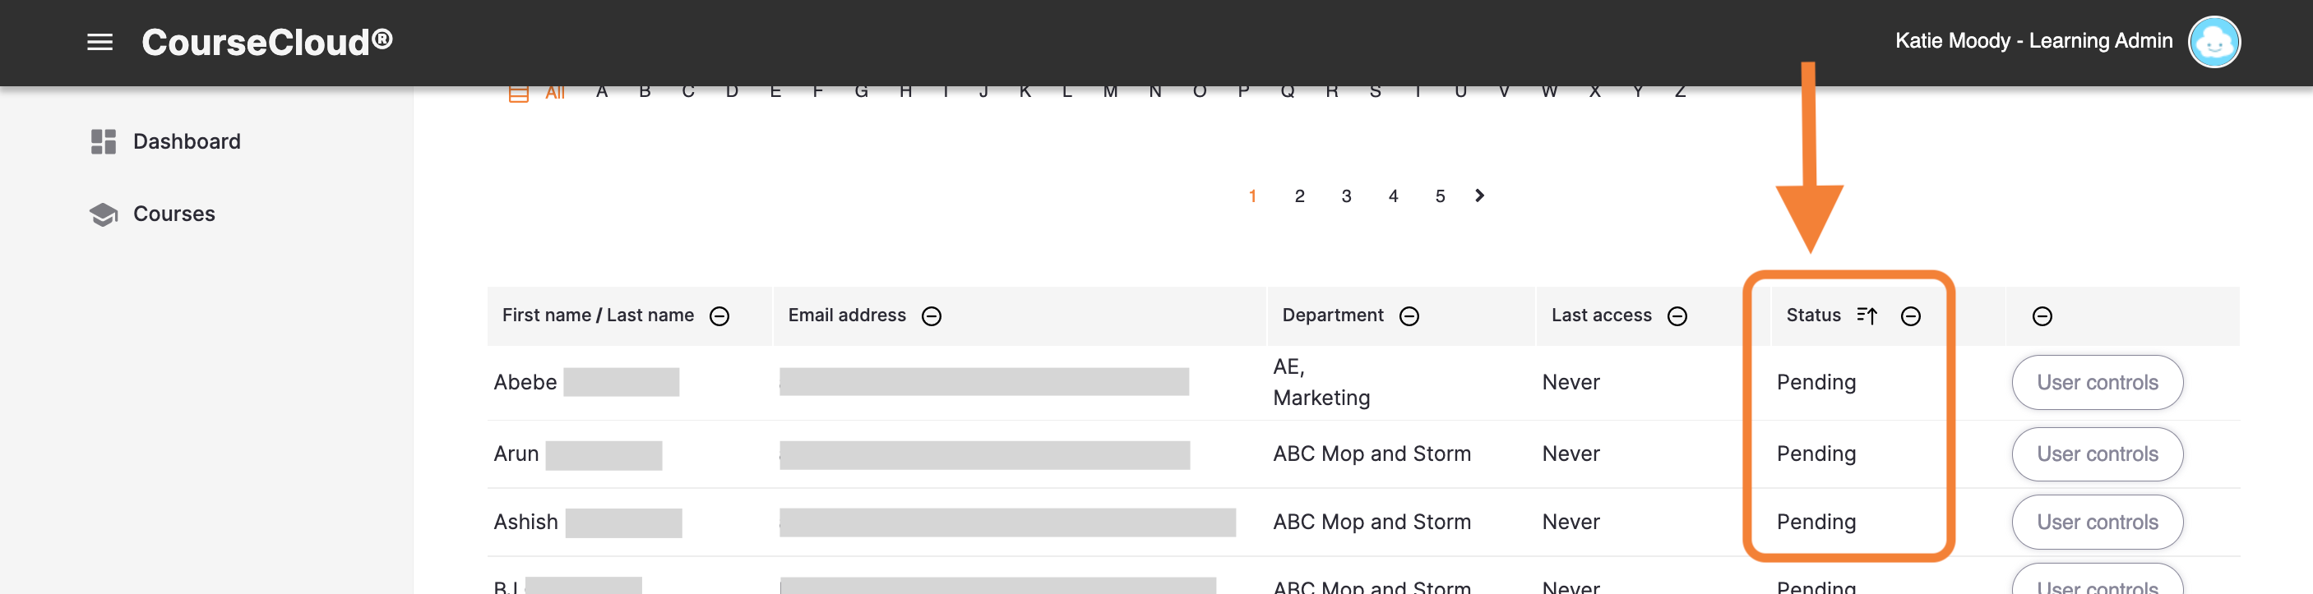Open the user avatar profile menu
Image resolution: width=2313 pixels, height=594 pixels.
coord(2214,41)
